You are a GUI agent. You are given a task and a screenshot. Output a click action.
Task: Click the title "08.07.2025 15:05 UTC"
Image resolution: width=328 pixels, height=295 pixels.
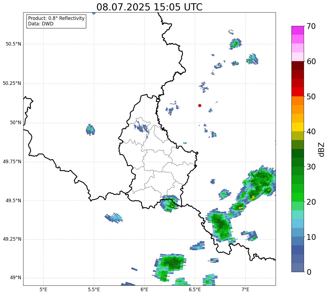click(x=150, y=7)
